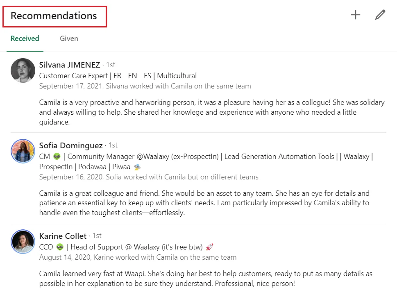The width and height of the screenshot is (397, 297).
Task: Open Sofia Dominguez's profile picture
Action: pyautogui.click(x=23, y=151)
